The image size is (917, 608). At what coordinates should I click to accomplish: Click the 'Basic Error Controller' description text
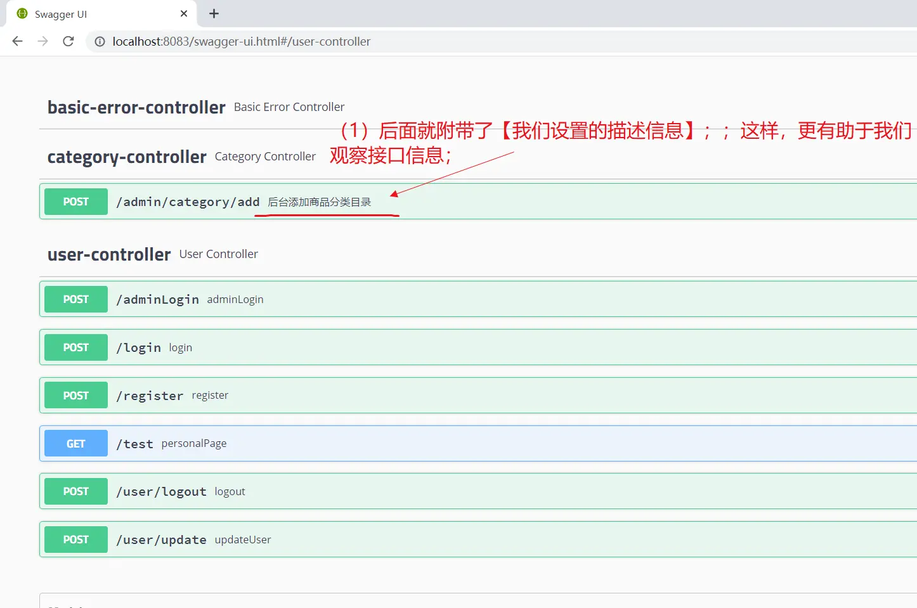289,107
